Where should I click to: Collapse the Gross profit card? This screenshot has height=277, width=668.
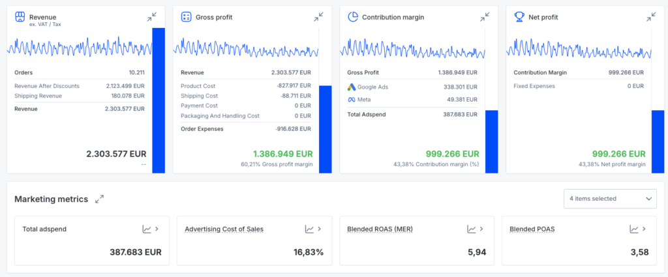(x=318, y=16)
